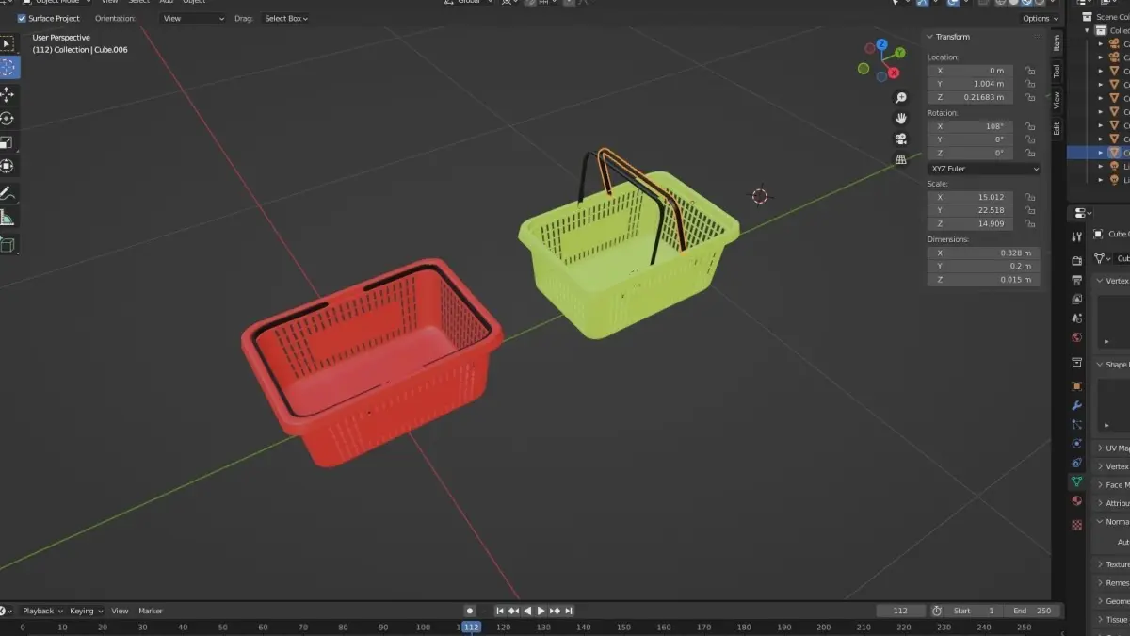Click the play animation button

tap(541, 611)
